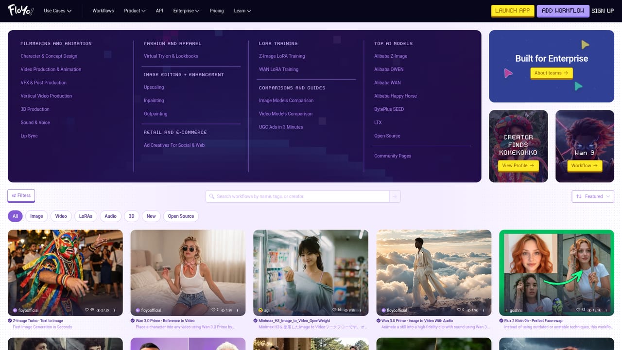622x350 pixels.
Task: Open the Filters panel
Action: [x=21, y=195]
